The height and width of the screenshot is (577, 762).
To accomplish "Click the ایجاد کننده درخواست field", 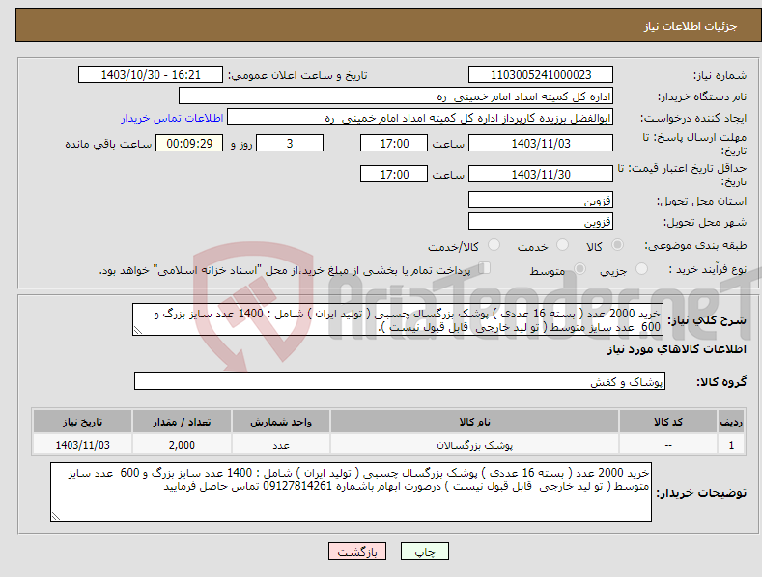I will pos(420,118).
